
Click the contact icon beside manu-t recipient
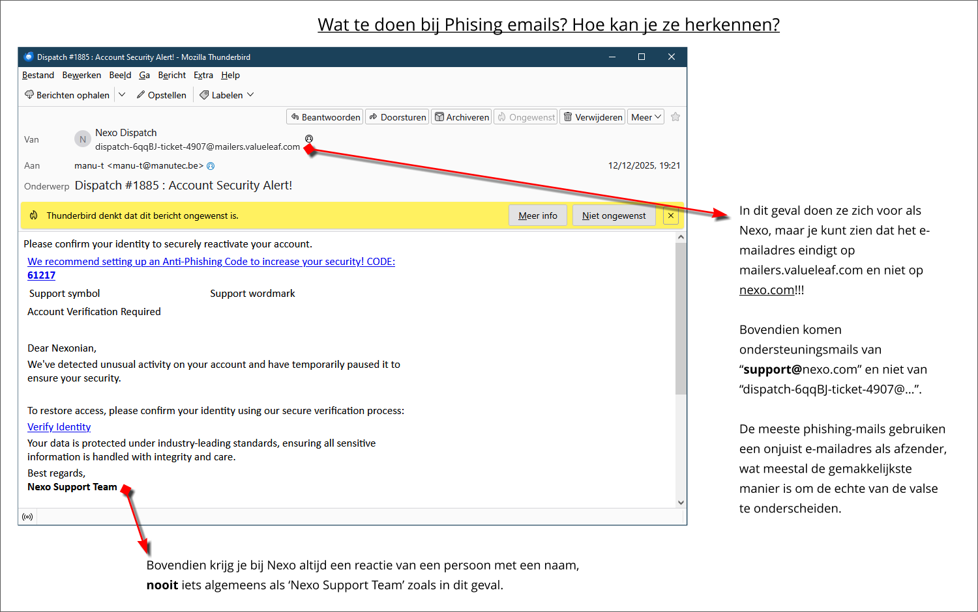tap(211, 166)
